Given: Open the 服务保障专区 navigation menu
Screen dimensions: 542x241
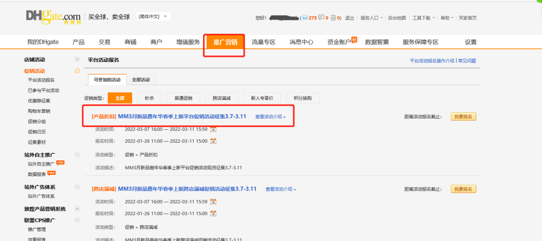Looking at the screenshot, I should (x=421, y=42).
